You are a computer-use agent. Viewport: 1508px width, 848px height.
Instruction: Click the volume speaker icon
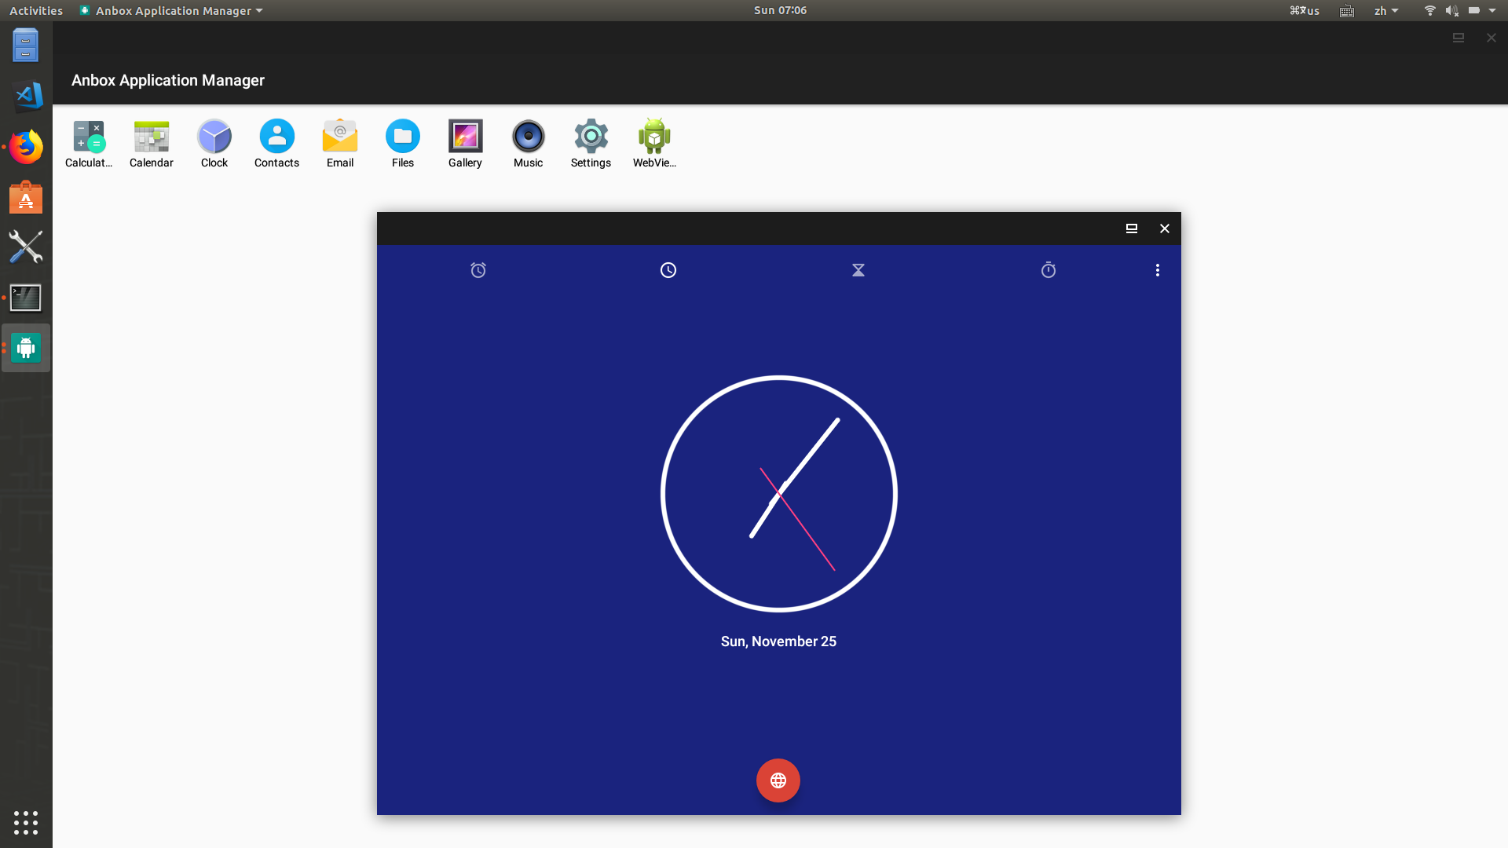[x=1452, y=10]
